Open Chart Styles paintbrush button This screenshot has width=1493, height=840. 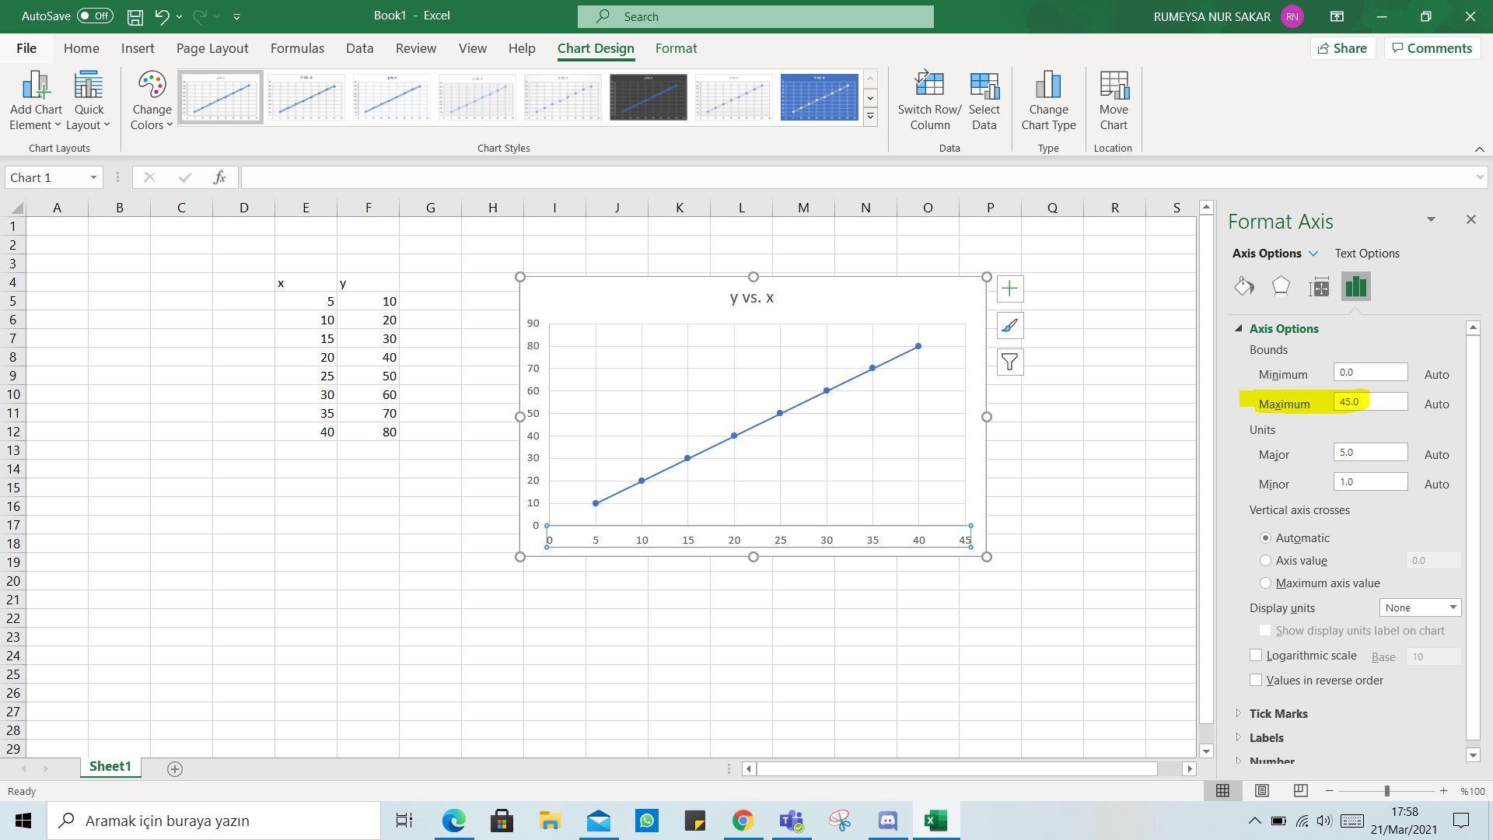click(x=1009, y=326)
